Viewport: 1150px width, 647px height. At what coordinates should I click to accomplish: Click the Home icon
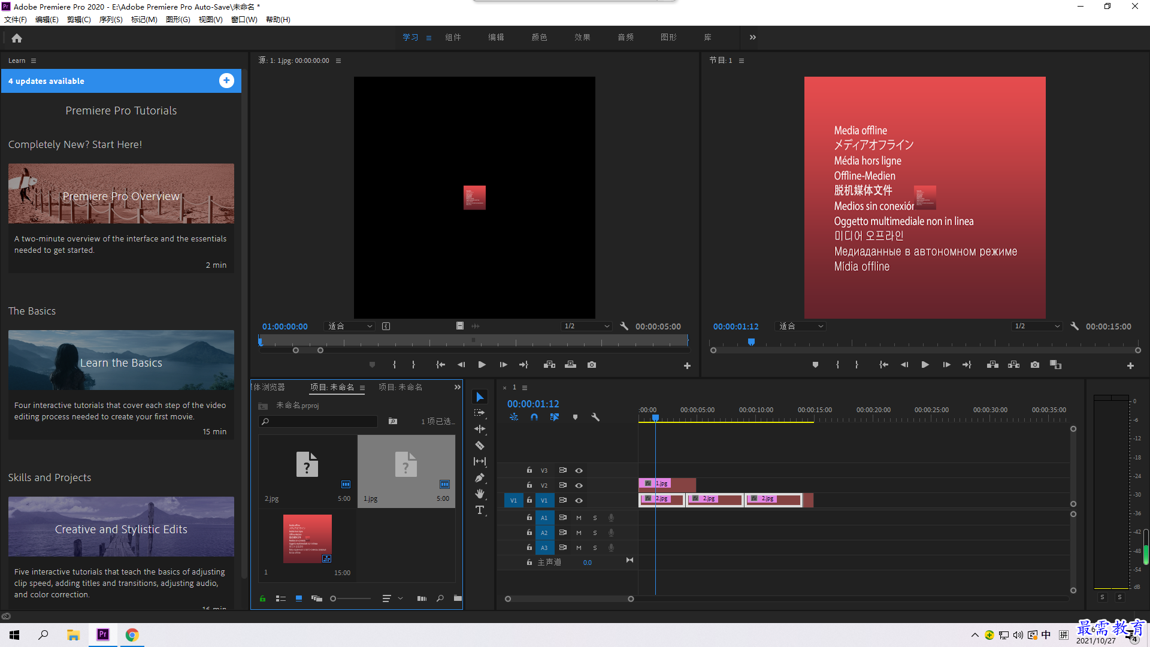[17, 38]
